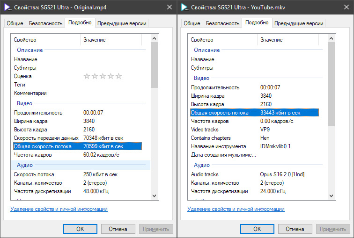This screenshot has height=238, width=354.
Task: Open the Общие tab in Original.mp4 window
Action: 15,23
